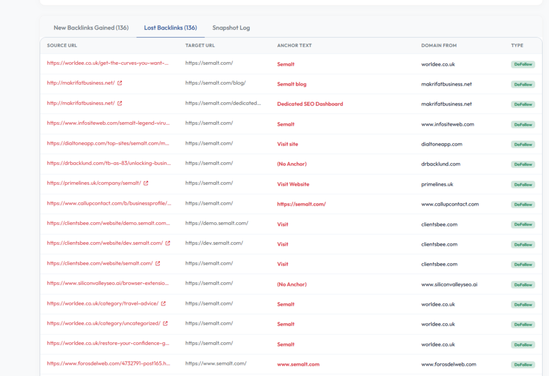Screen dimensions: 549x376
Task: Click anchor text 'www.semalt.com'
Action: coord(298,364)
